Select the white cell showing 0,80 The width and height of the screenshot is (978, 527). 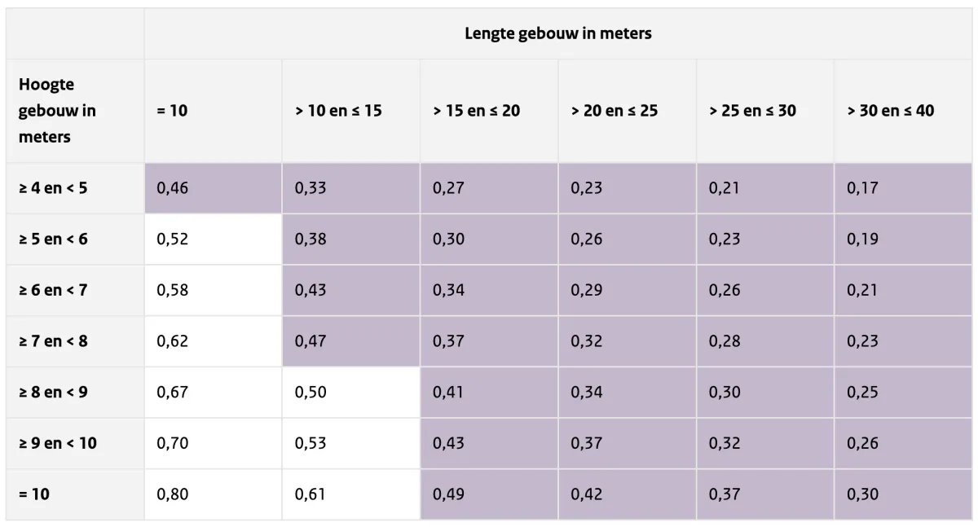(x=213, y=494)
